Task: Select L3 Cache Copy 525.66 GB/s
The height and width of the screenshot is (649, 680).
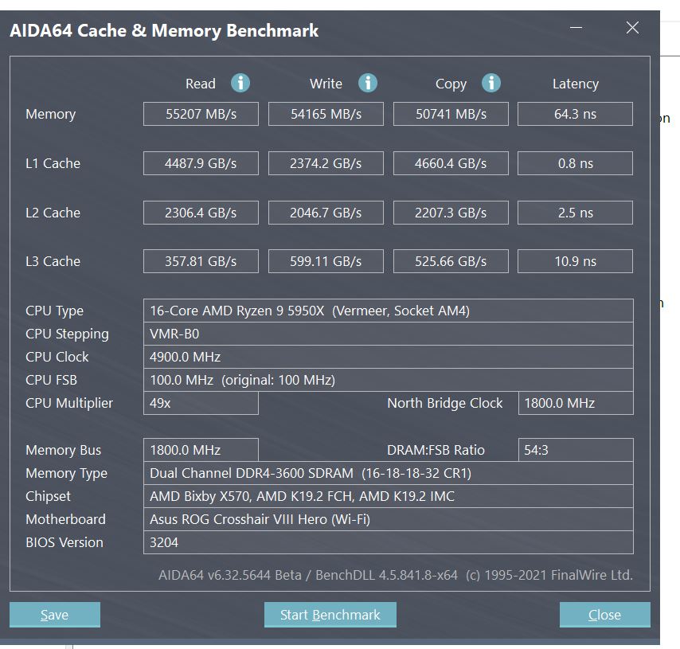Action: (451, 261)
